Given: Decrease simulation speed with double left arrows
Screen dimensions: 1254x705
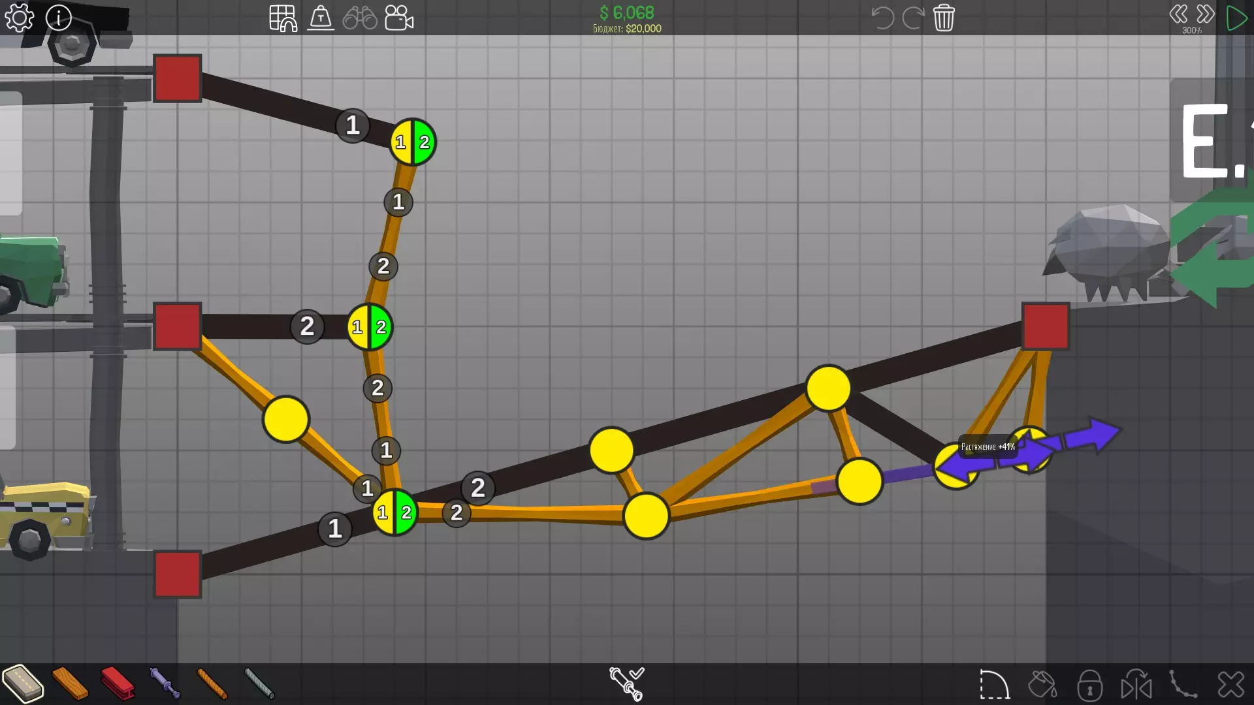Looking at the screenshot, I should (x=1178, y=14).
